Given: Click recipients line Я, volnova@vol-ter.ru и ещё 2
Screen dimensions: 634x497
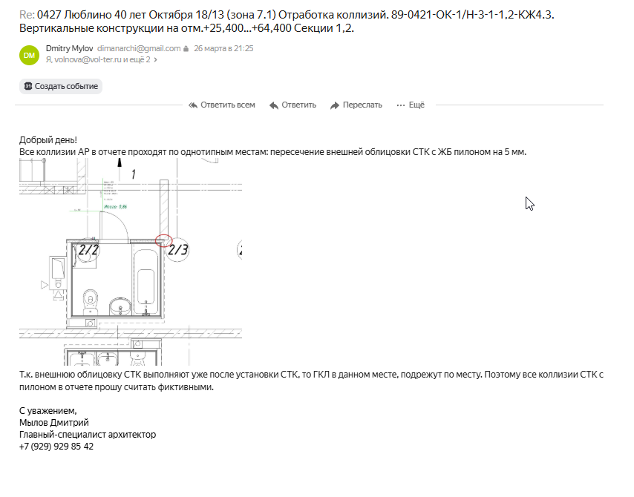Looking at the screenshot, I should click(98, 60).
